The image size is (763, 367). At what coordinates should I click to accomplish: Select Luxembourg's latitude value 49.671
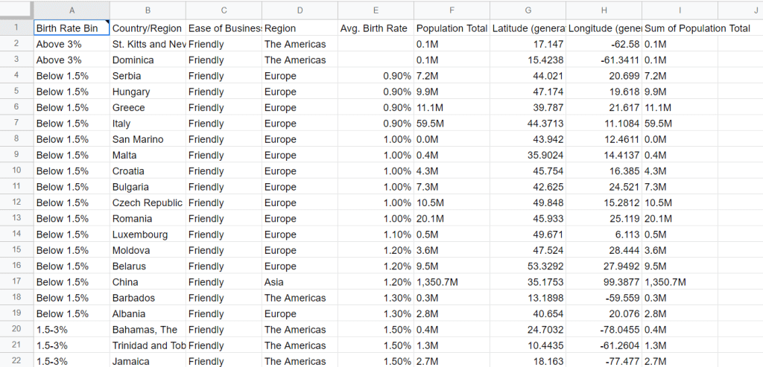point(528,234)
